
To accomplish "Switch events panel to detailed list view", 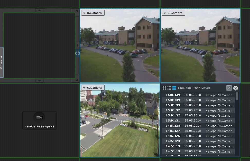I will pos(169,88).
